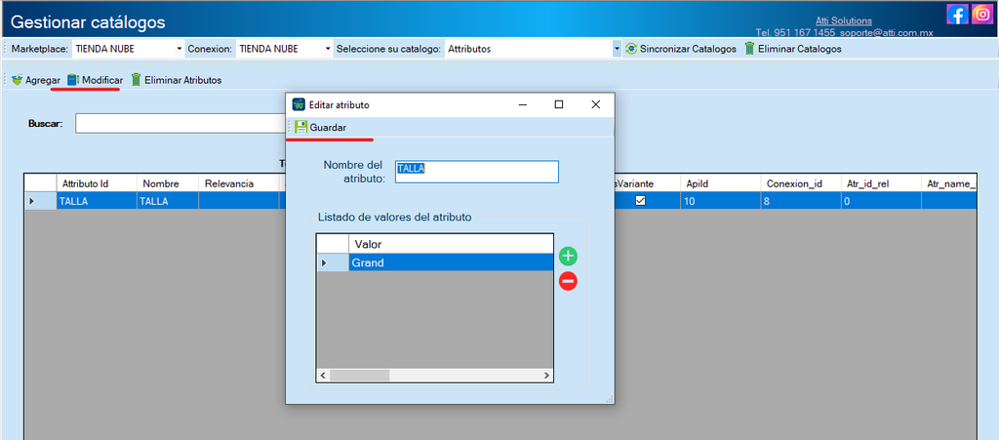
Task: Open the Atti Solutions link
Action: coord(844,21)
